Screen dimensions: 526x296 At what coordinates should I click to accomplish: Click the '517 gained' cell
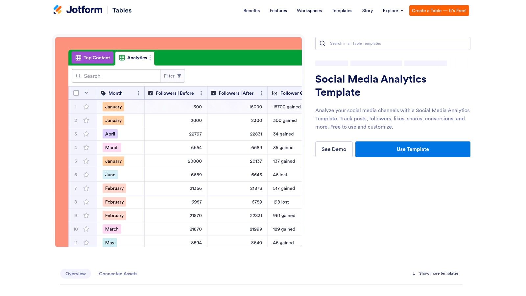(x=284, y=188)
